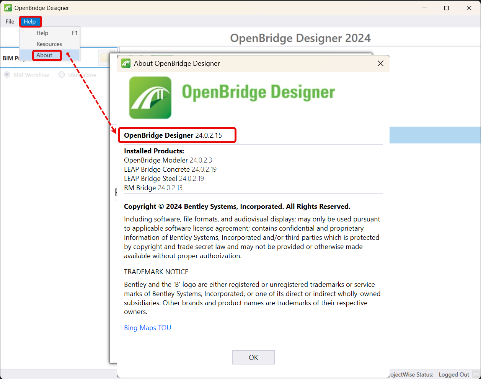Select Resources from Help dropdown

click(50, 44)
